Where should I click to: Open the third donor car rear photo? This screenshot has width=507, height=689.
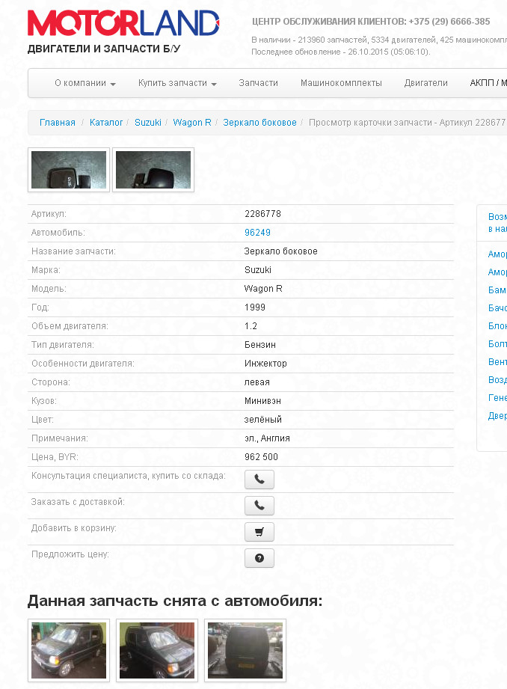click(x=246, y=650)
